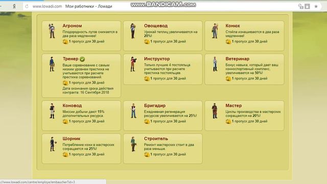The image size is (327, 184).
Task: Open the Мастер title link
Action: 233,106
